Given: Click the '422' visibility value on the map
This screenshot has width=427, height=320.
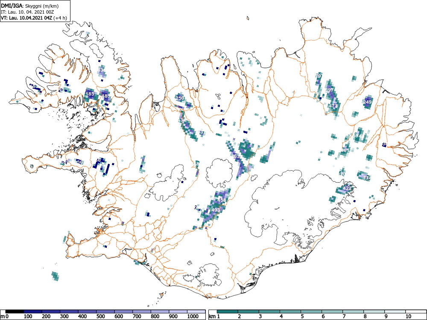Looking at the screenshot, I should click(x=347, y=188).
